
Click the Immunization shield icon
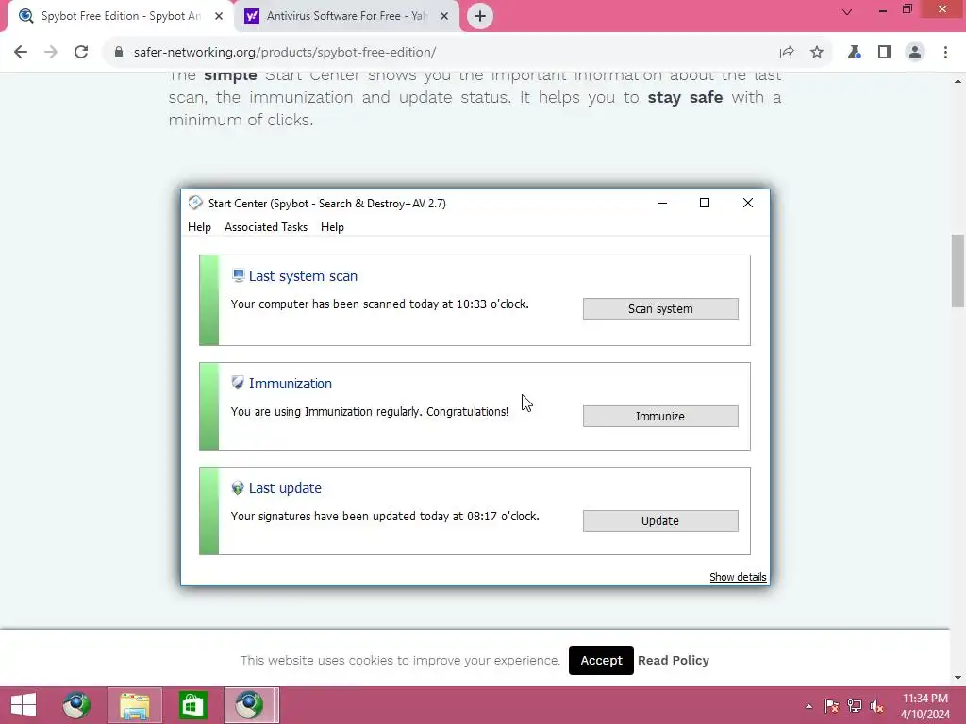click(x=238, y=383)
